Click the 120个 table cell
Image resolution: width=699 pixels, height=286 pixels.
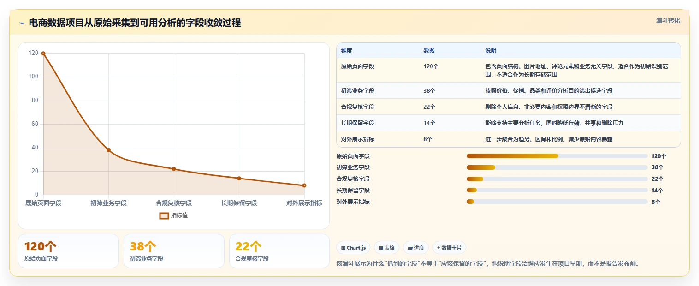431,66
